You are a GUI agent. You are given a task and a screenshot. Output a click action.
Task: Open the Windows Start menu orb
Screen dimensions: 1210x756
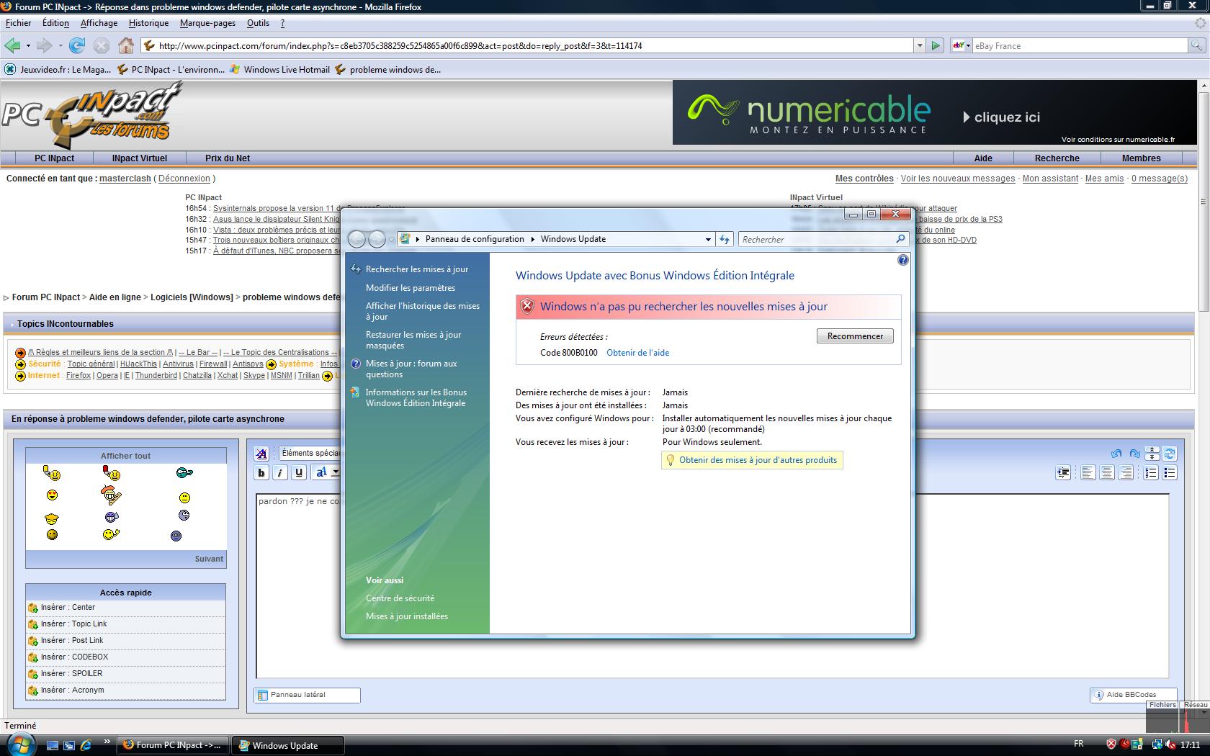tap(20, 744)
